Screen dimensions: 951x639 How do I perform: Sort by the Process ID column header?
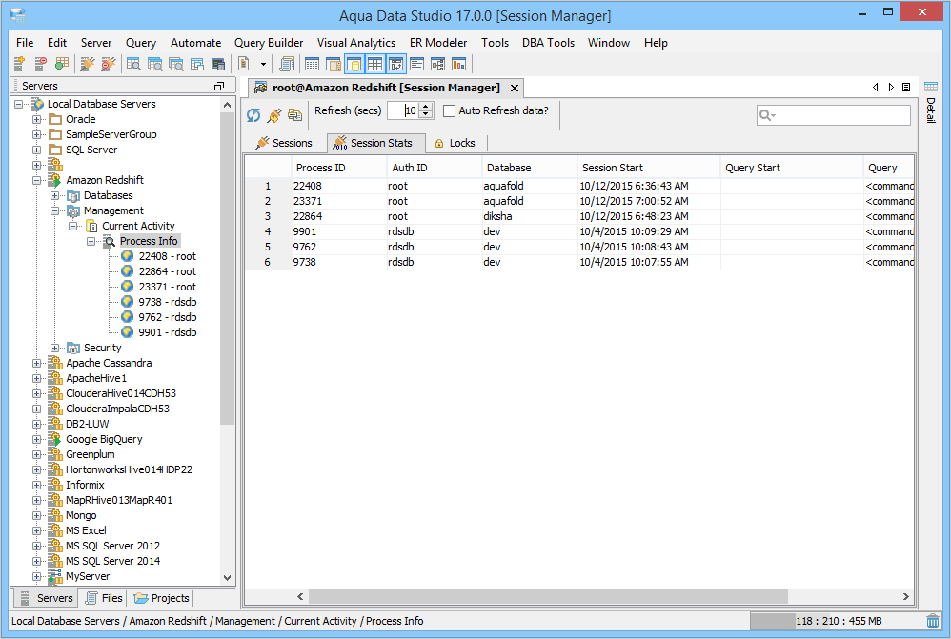[338, 168]
